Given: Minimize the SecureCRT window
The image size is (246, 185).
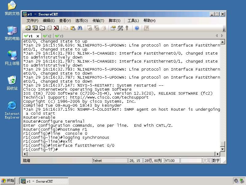Looking at the screenshot, I should [212, 14].
